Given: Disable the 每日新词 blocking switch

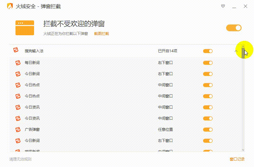Looking at the screenshot, I should coord(208,63).
